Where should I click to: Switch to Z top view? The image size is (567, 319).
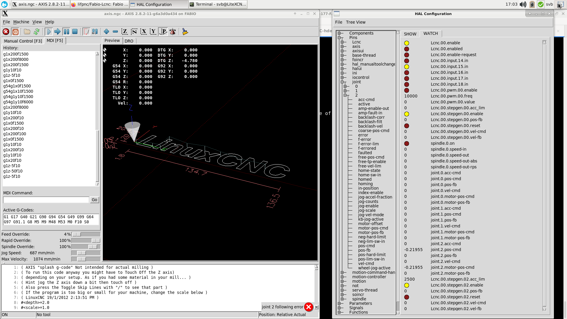(125, 32)
